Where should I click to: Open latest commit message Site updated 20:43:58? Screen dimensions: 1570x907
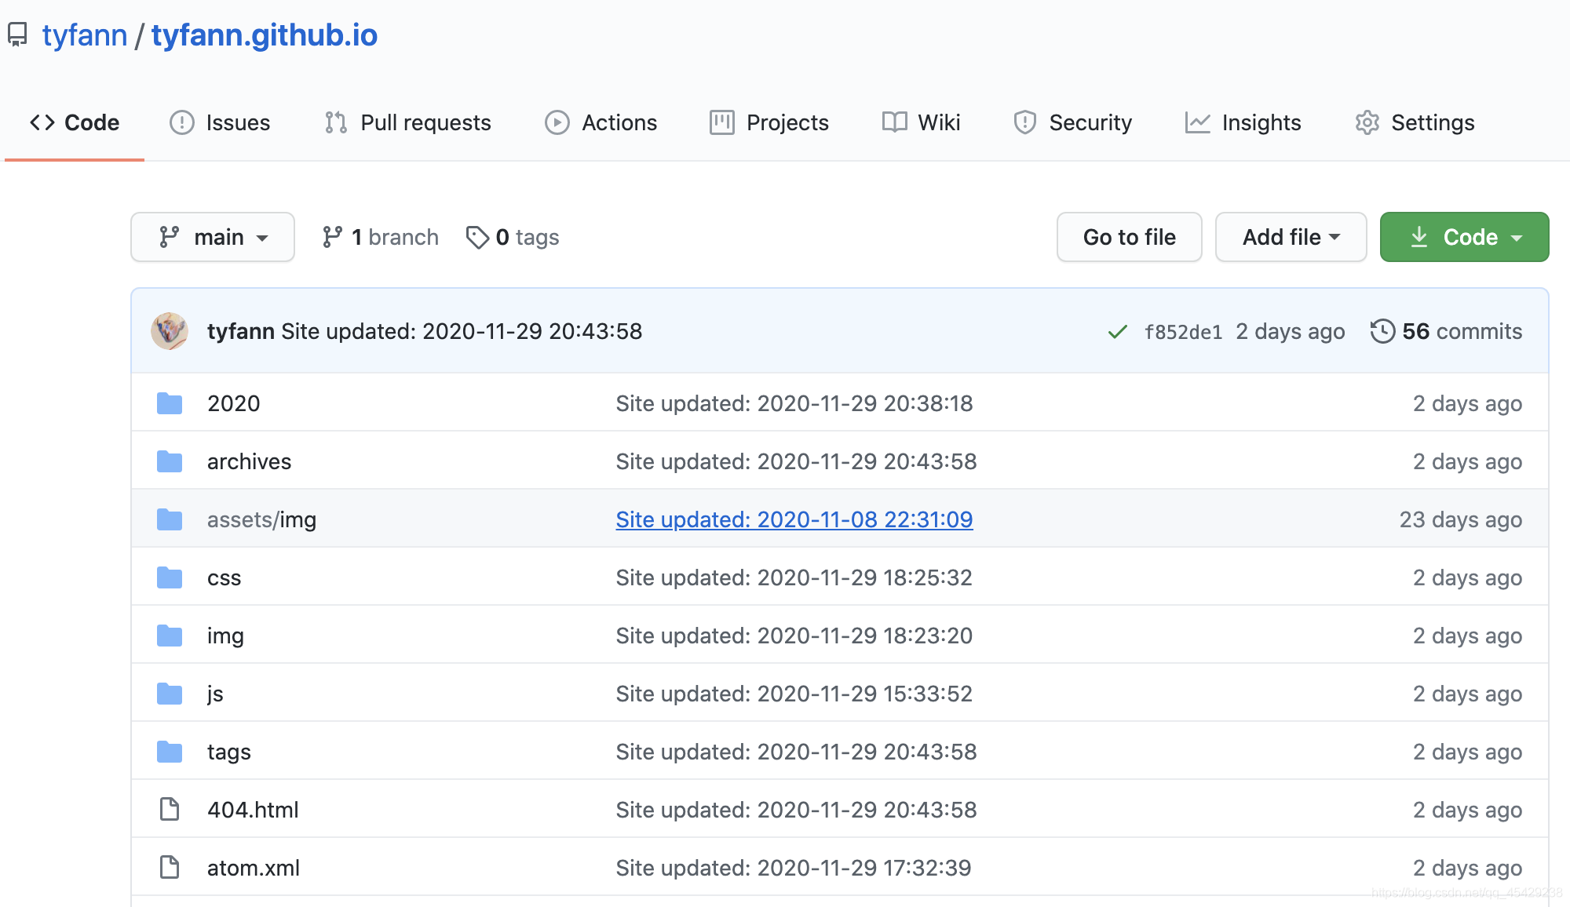462,331
